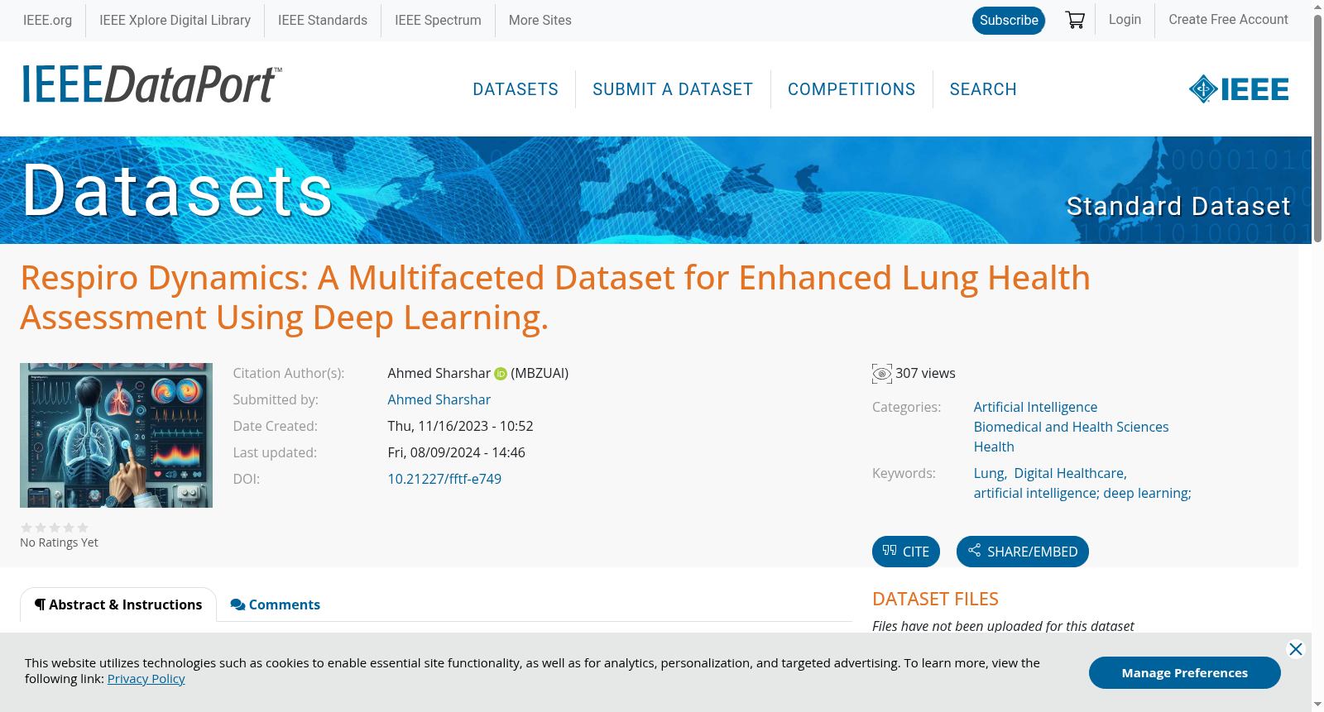1324x712 pixels.
Task: Open SUBMIT A DATASET menu item
Action: point(673,89)
